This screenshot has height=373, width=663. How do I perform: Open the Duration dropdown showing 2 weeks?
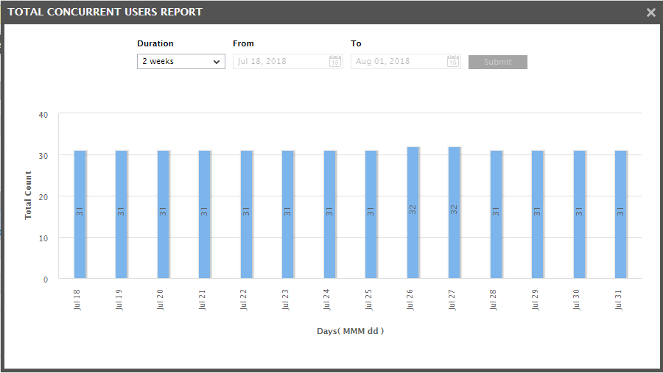point(181,61)
